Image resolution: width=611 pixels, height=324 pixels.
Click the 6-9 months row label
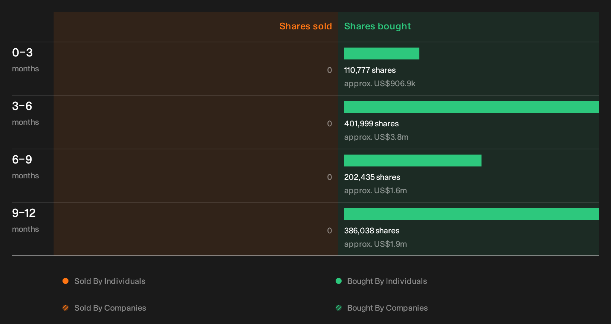click(x=25, y=167)
